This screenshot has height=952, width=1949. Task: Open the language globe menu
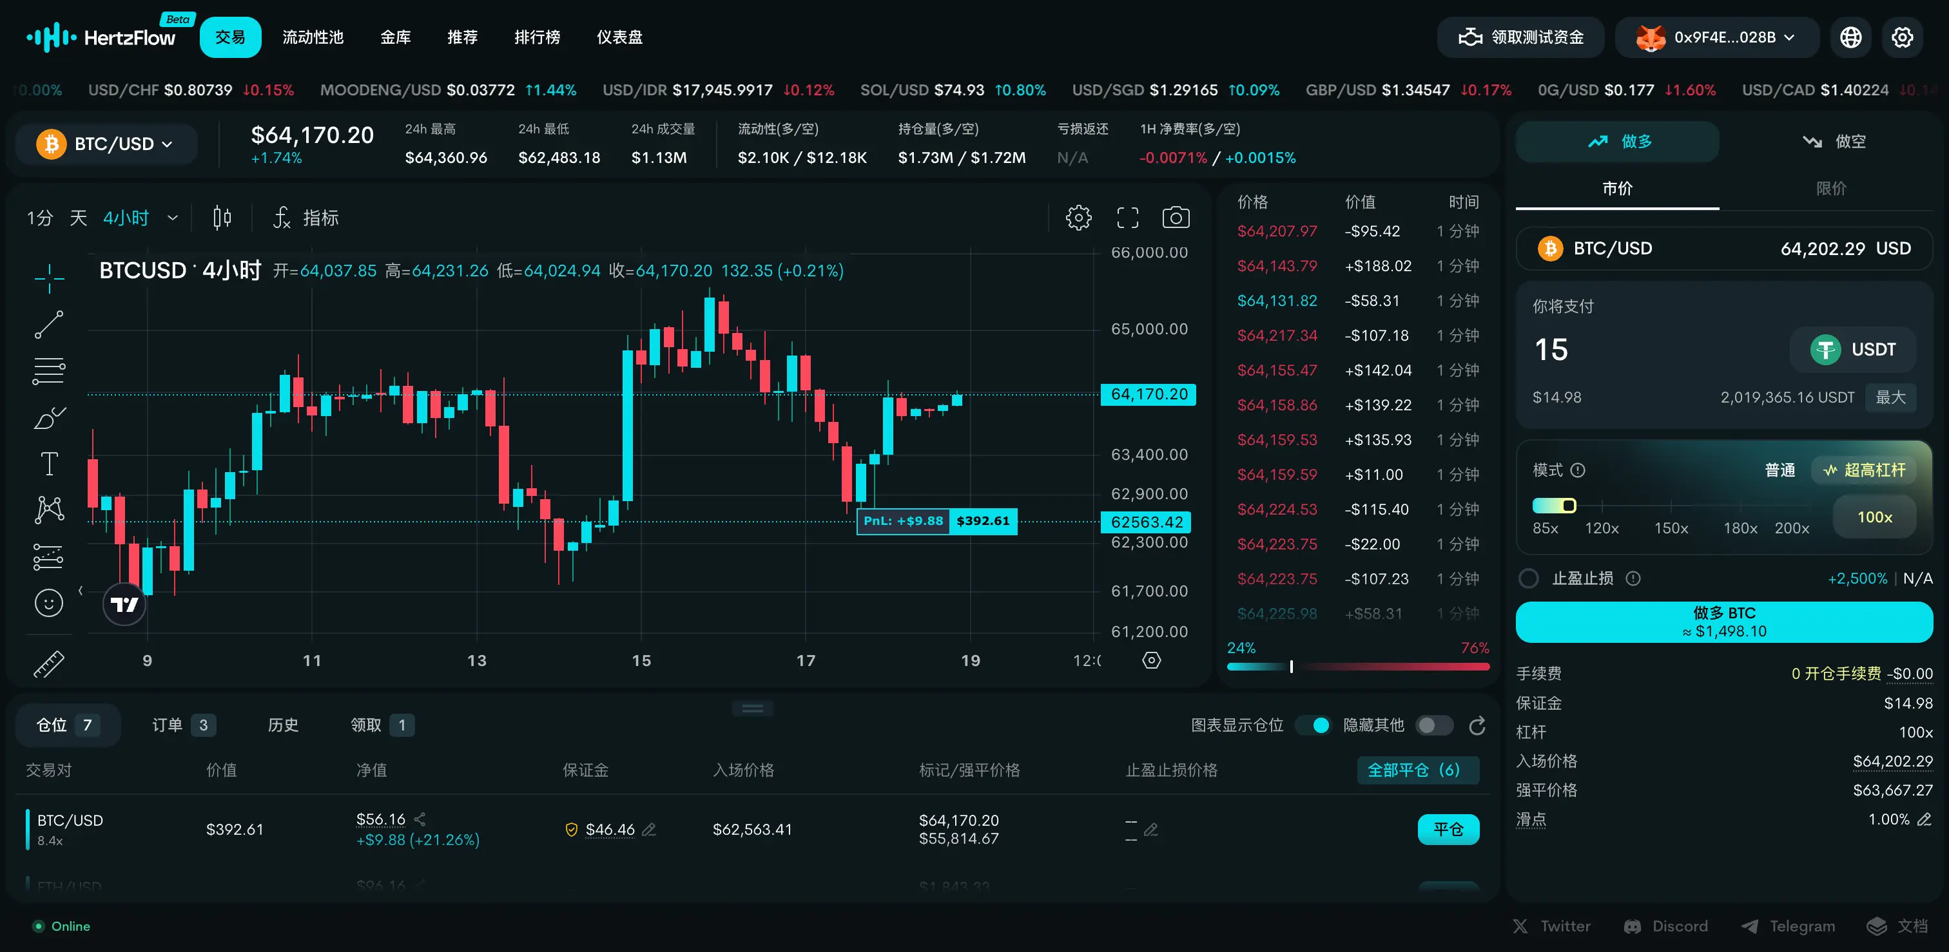click(x=1850, y=37)
